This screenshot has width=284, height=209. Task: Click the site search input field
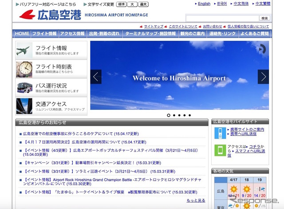click(x=222, y=18)
